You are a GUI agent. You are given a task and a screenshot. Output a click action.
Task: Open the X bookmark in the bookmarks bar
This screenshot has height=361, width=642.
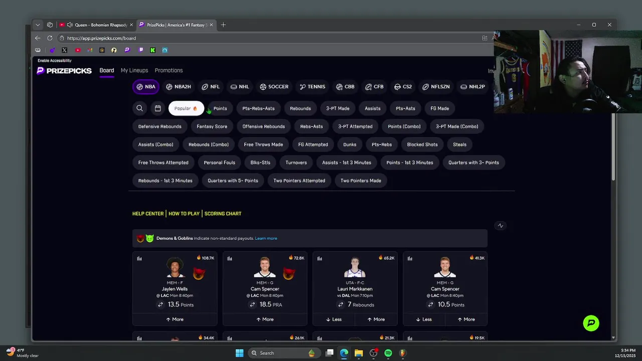(x=65, y=50)
